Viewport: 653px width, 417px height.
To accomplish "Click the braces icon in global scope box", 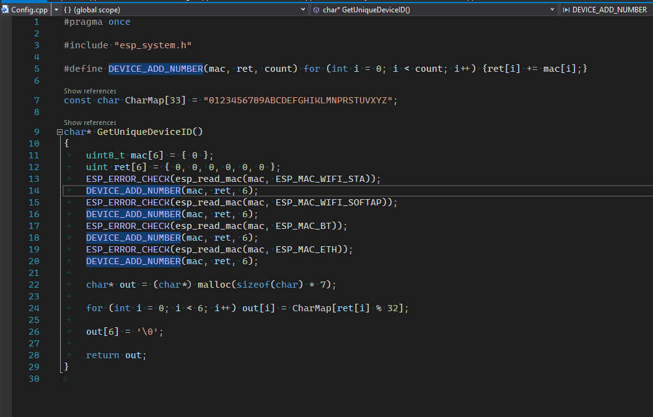I will point(67,10).
